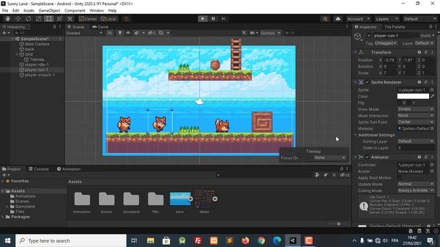Open custom editor tools icon
This screenshot has height=247, width=440.
pos(70,19)
